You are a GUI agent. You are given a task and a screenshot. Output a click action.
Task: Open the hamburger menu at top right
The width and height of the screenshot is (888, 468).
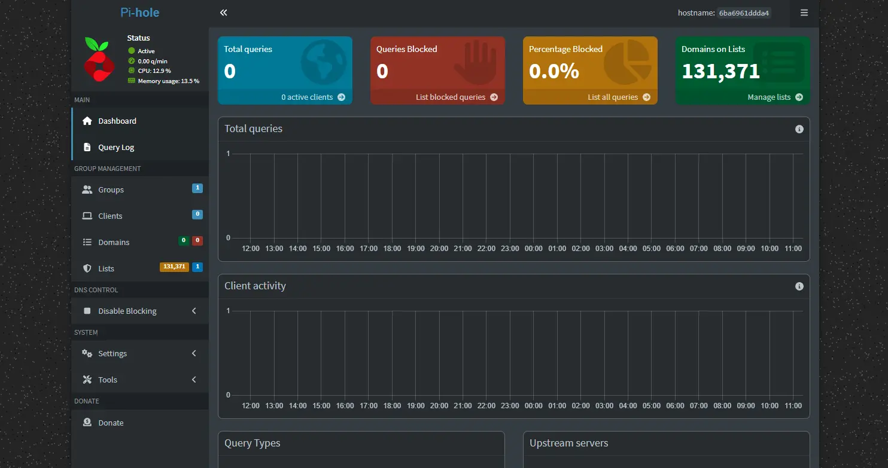(x=804, y=13)
